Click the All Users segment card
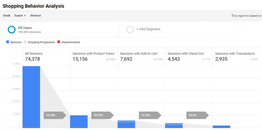Image resolution: width=262 pixels, height=130 pixels. coord(60,30)
